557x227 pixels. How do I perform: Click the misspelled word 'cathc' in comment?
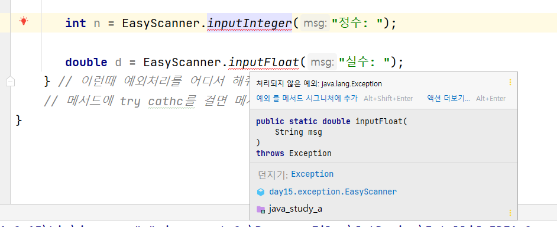(166, 102)
